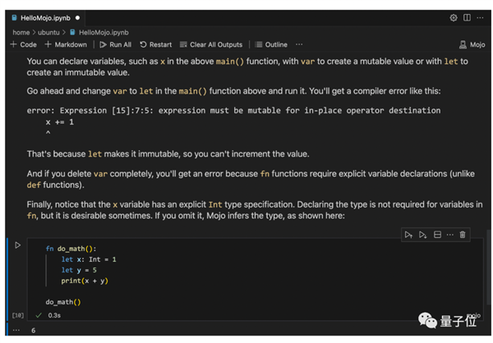Select the Mojo kernel picker

click(x=472, y=44)
